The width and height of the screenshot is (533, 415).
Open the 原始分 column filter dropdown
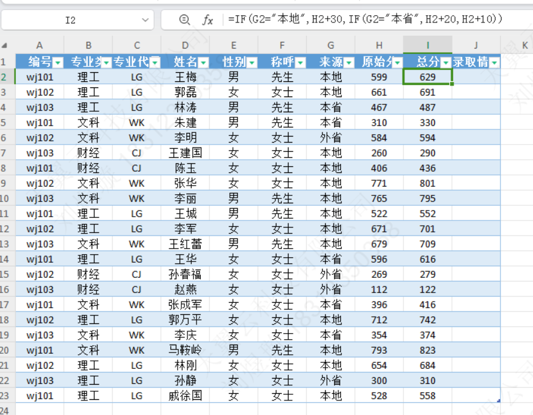pyautogui.click(x=397, y=62)
